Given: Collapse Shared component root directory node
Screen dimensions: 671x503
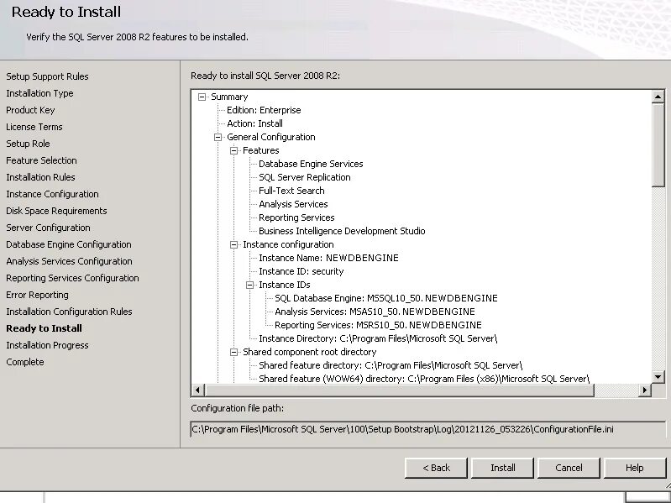Looking at the screenshot, I should point(233,352).
